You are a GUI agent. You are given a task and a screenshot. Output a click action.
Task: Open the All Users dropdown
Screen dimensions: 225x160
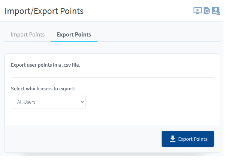pos(48,102)
